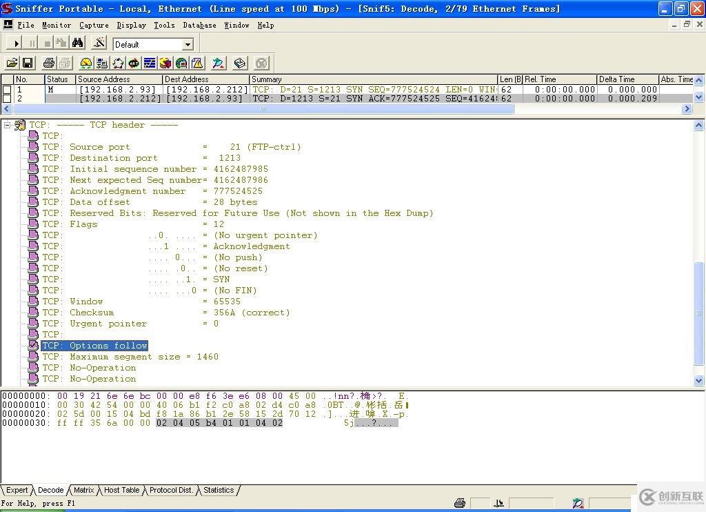
Task: Click the binoculars capture display icon
Action: tap(77, 43)
